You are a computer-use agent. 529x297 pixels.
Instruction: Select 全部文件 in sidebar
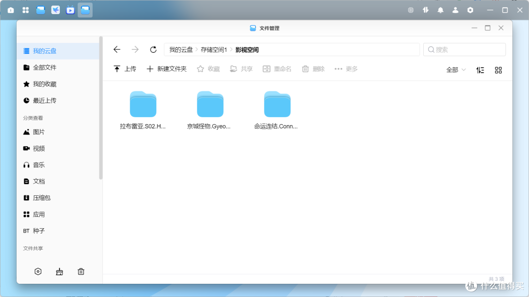58,67
